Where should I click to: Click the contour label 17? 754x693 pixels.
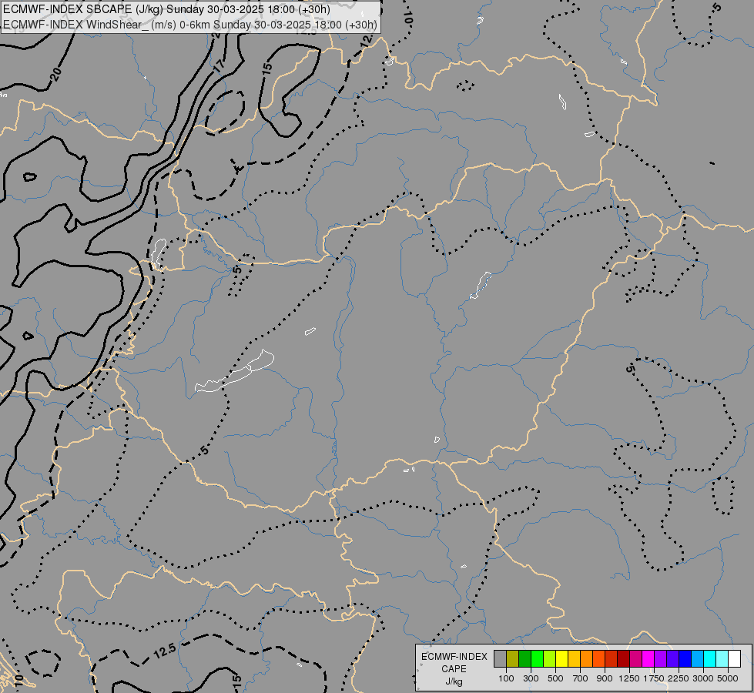point(219,66)
